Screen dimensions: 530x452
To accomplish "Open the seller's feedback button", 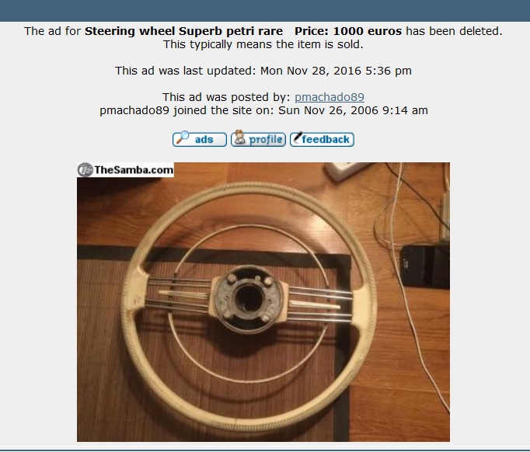I will 322,139.
